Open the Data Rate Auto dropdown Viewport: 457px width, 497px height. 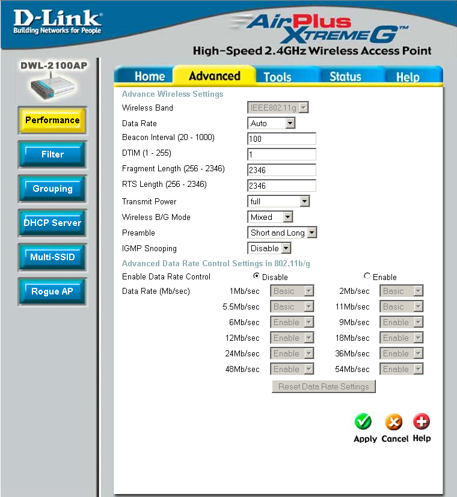[x=271, y=123]
